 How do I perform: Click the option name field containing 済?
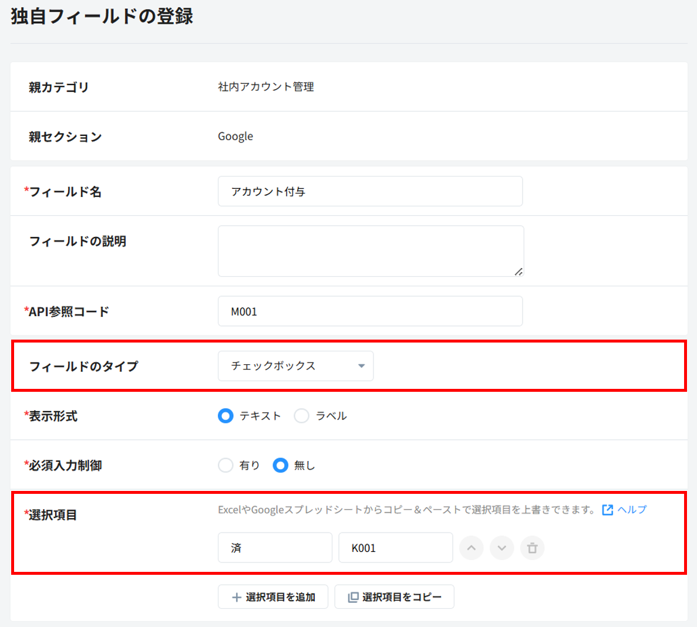coord(275,548)
